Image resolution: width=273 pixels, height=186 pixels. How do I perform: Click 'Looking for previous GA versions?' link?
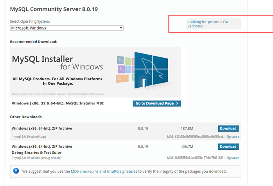pos(208,24)
